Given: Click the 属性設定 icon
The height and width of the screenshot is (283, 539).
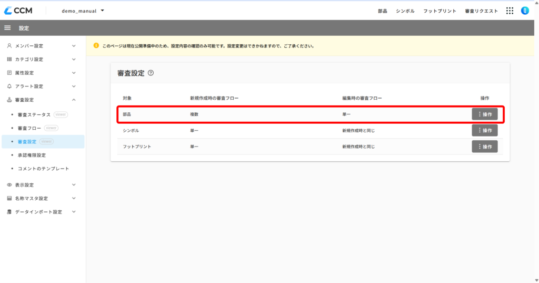Looking at the screenshot, I should click(x=9, y=73).
